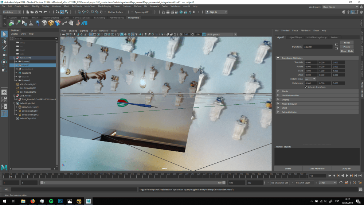Click the time range slider bar
Image resolution: width=364 pixels, height=205 pixels.
[133, 183]
